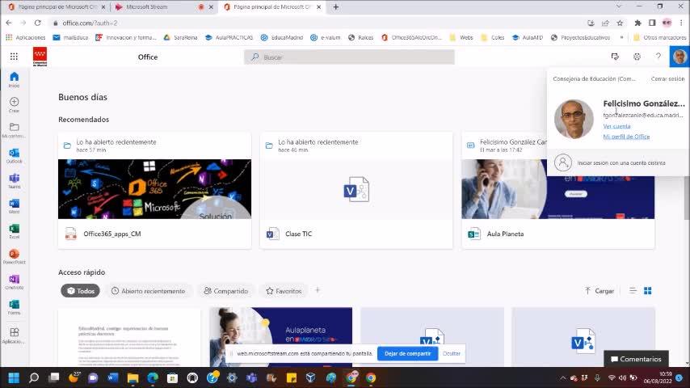The image size is (690, 388).
Task: Open a new browser tab
Action: pyautogui.click(x=336, y=7)
